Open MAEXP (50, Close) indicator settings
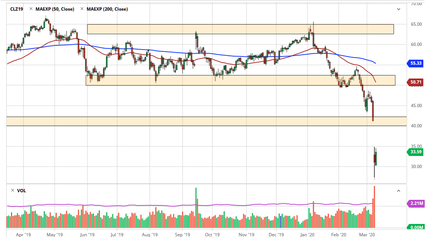The height and width of the screenshot is (237, 428). [55, 9]
